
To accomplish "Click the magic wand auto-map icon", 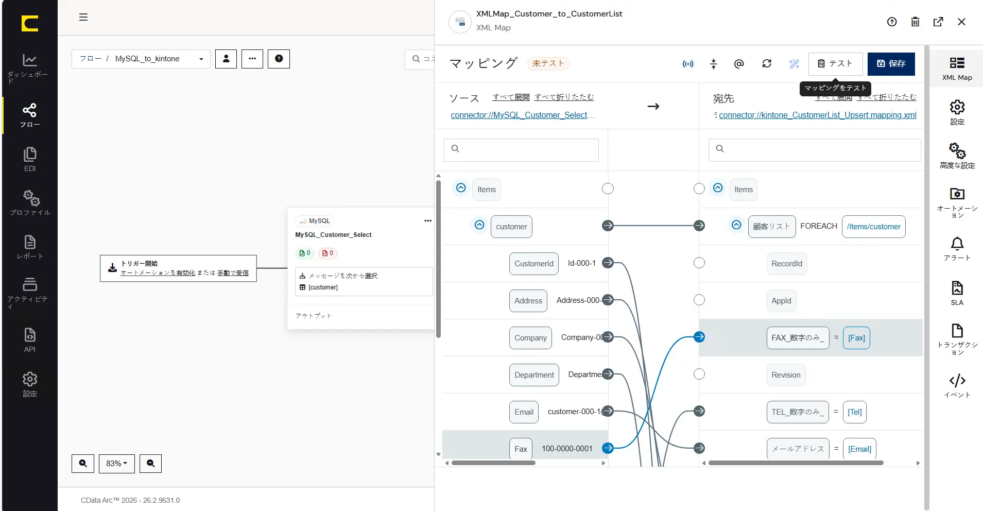I will tap(794, 64).
